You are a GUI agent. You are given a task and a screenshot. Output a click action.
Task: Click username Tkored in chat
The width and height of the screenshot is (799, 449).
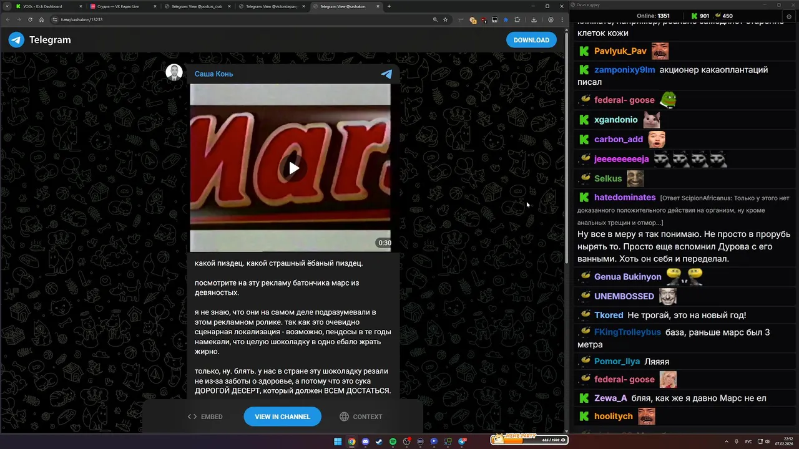tap(609, 316)
